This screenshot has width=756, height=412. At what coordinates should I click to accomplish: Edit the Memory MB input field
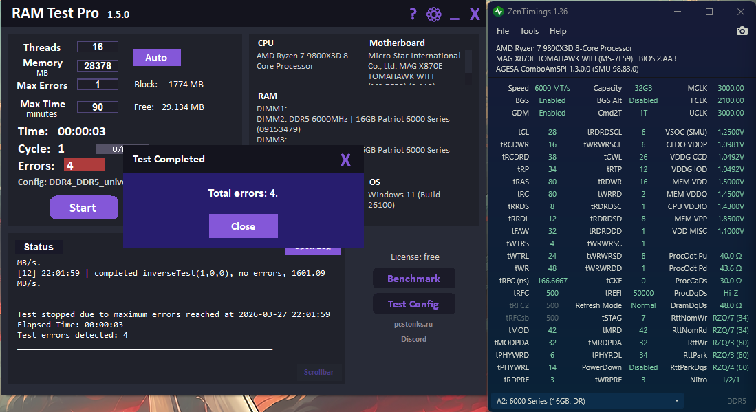click(x=98, y=66)
